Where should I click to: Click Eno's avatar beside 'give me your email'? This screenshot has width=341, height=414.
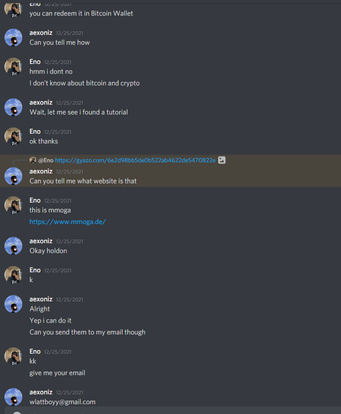13,356
